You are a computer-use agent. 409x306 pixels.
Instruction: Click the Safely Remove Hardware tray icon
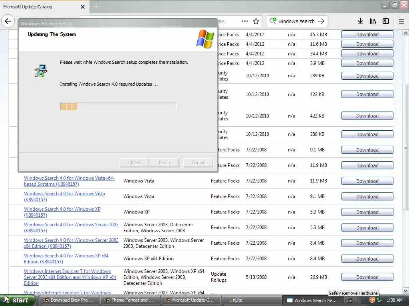tap(379, 300)
